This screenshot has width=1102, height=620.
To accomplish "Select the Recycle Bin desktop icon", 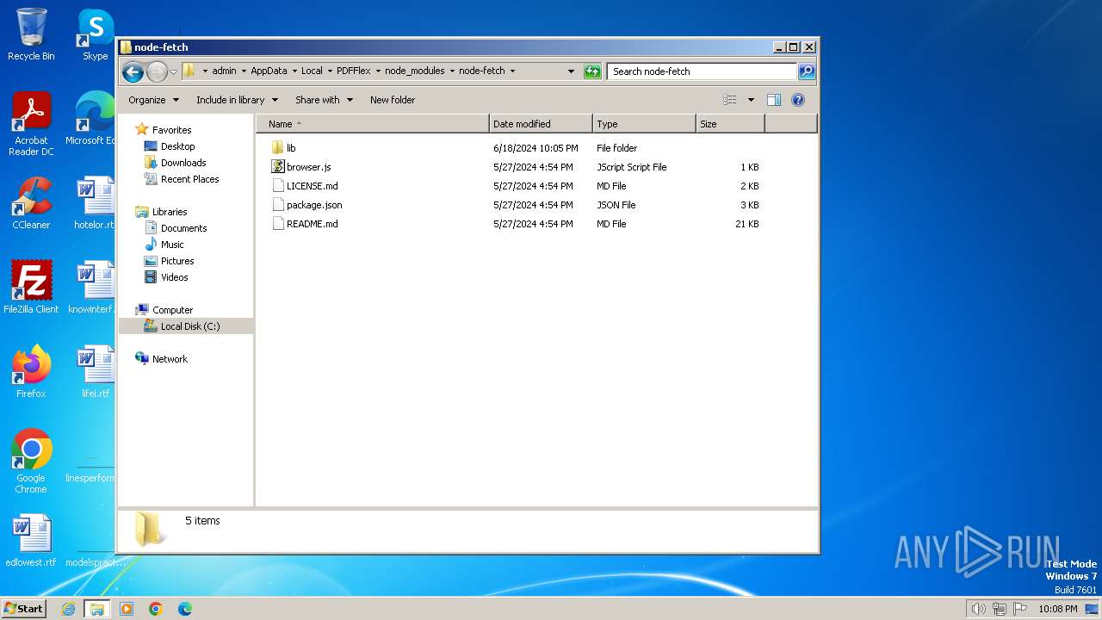I will tap(31, 34).
